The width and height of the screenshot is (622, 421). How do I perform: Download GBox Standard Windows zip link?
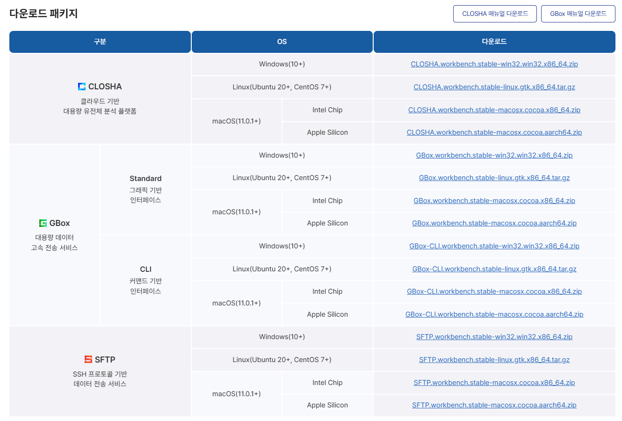[494, 155]
